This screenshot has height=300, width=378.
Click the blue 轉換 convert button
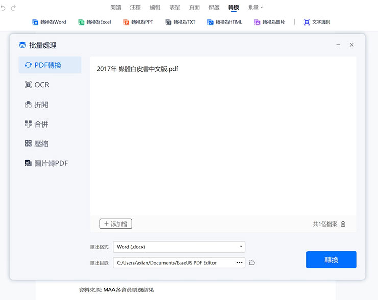click(331, 260)
